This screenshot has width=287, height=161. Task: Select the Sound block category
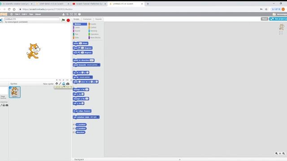point(78,31)
